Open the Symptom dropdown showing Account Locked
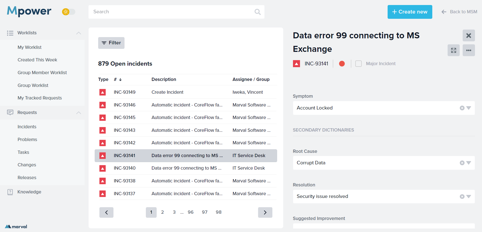Image resolution: width=482 pixels, height=232 pixels. click(x=469, y=108)
